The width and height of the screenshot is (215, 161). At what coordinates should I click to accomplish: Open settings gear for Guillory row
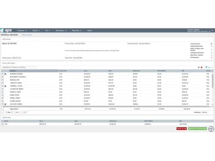[5, 104]
